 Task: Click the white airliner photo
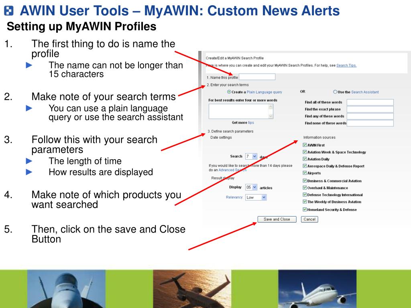[317, 289]
